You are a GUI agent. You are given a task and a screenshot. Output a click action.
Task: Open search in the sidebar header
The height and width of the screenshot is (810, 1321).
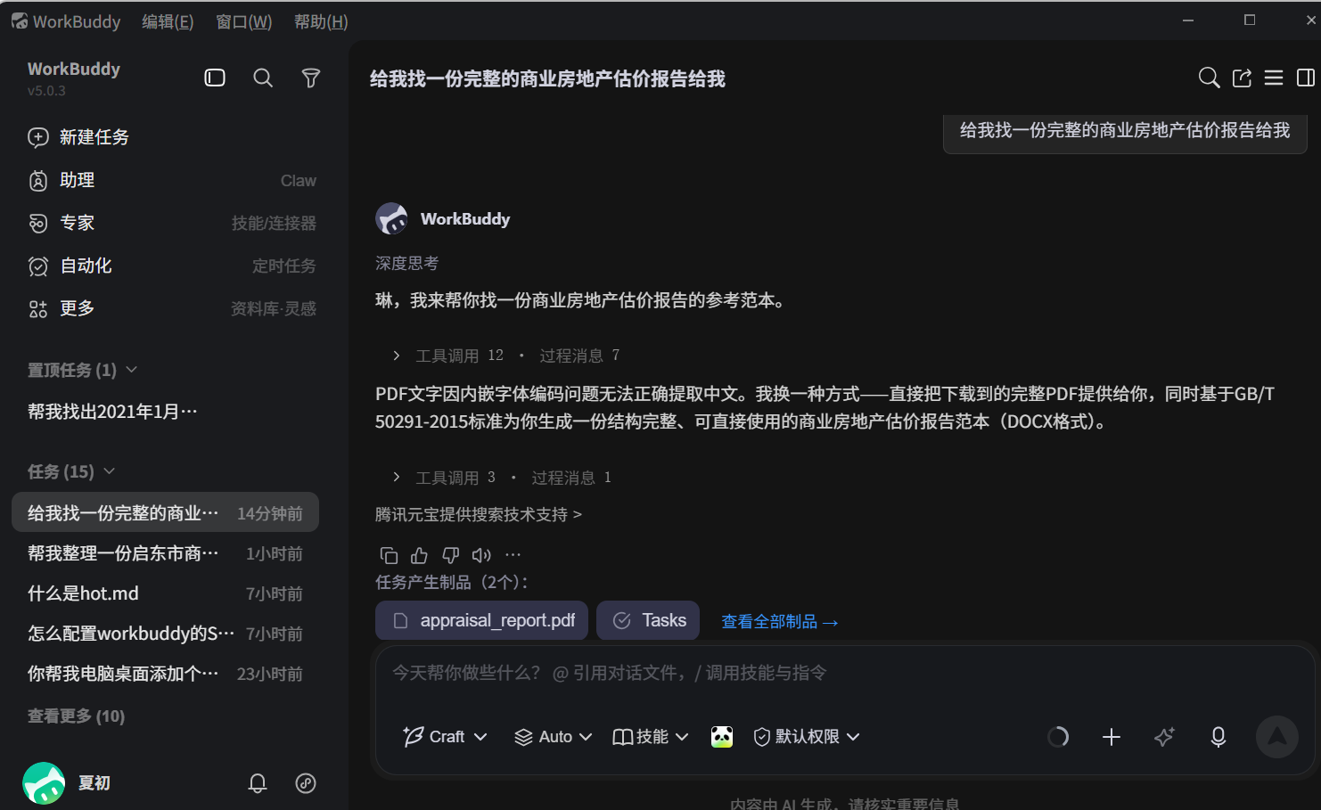point(263,78)
